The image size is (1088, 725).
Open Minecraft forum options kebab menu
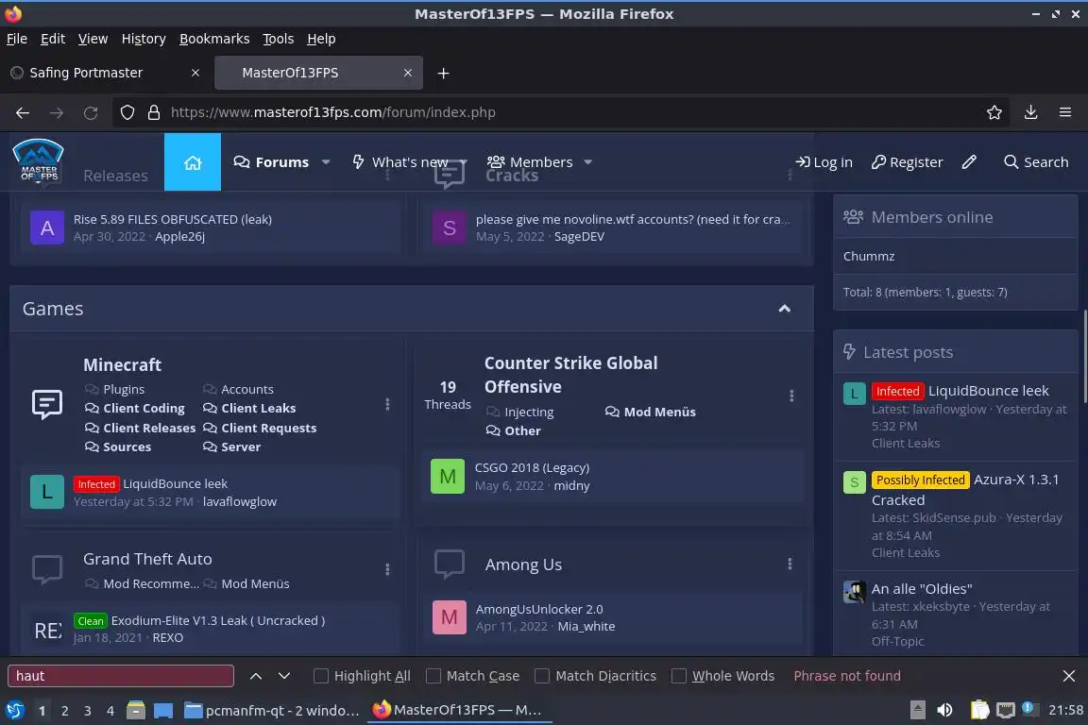point(387,404)
